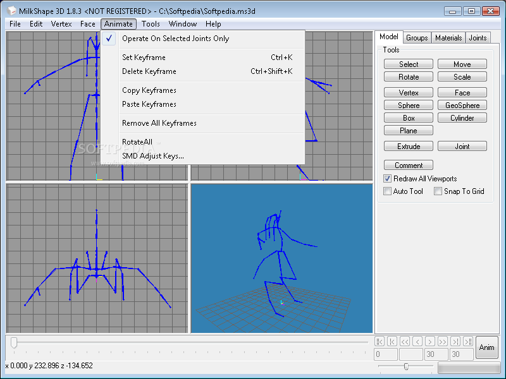Pick the Face tool button
This screenshot has height=379, width=506.
click(x=462, y=92)
